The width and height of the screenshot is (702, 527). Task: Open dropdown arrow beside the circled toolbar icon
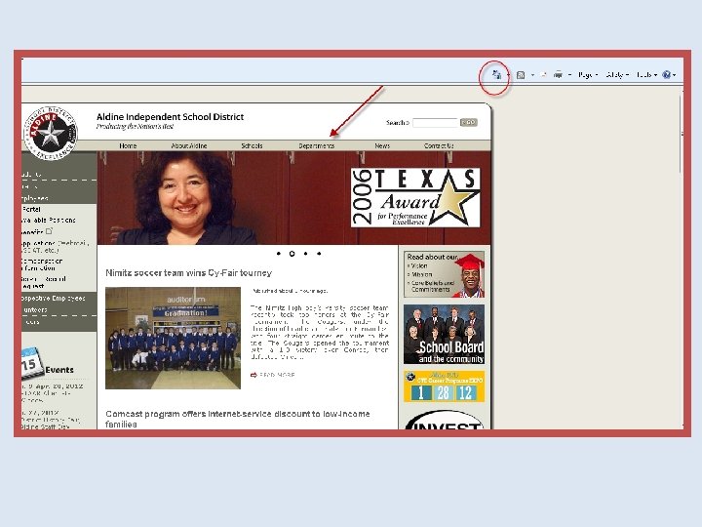pyautogui.click(x=508, y=75)
